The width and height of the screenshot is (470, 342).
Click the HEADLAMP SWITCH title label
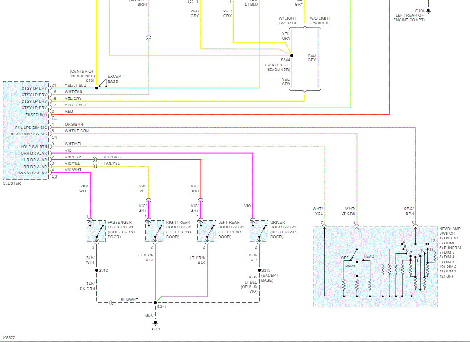tap(450, 231)
